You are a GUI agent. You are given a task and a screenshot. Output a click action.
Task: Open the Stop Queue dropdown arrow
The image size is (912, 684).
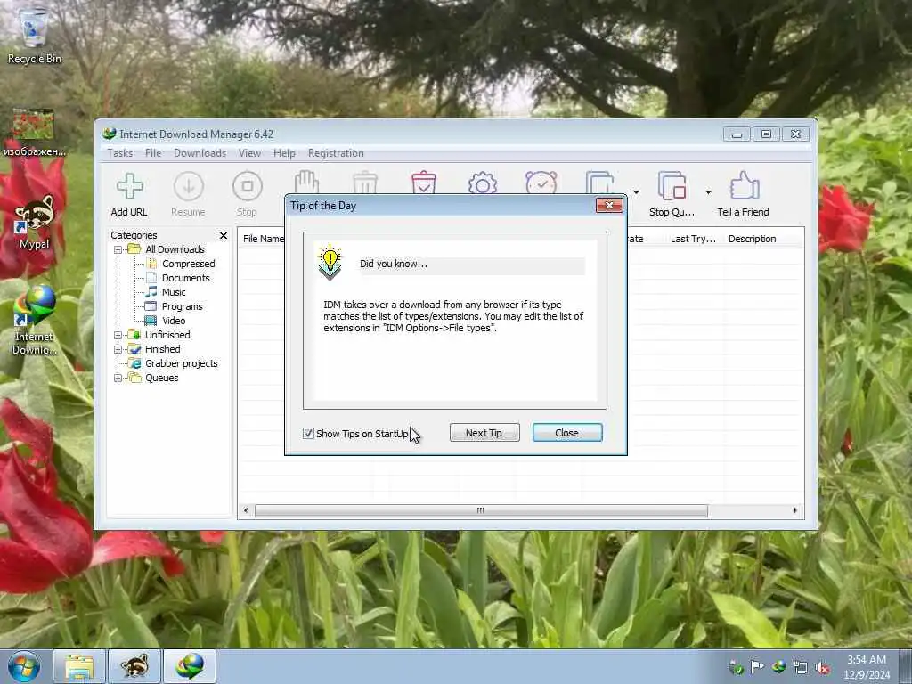coord(708,192)
